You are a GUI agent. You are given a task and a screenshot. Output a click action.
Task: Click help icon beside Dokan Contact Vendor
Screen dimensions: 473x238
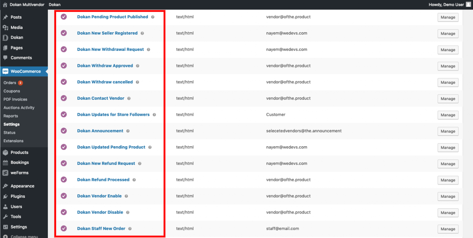tap(129, 98)
